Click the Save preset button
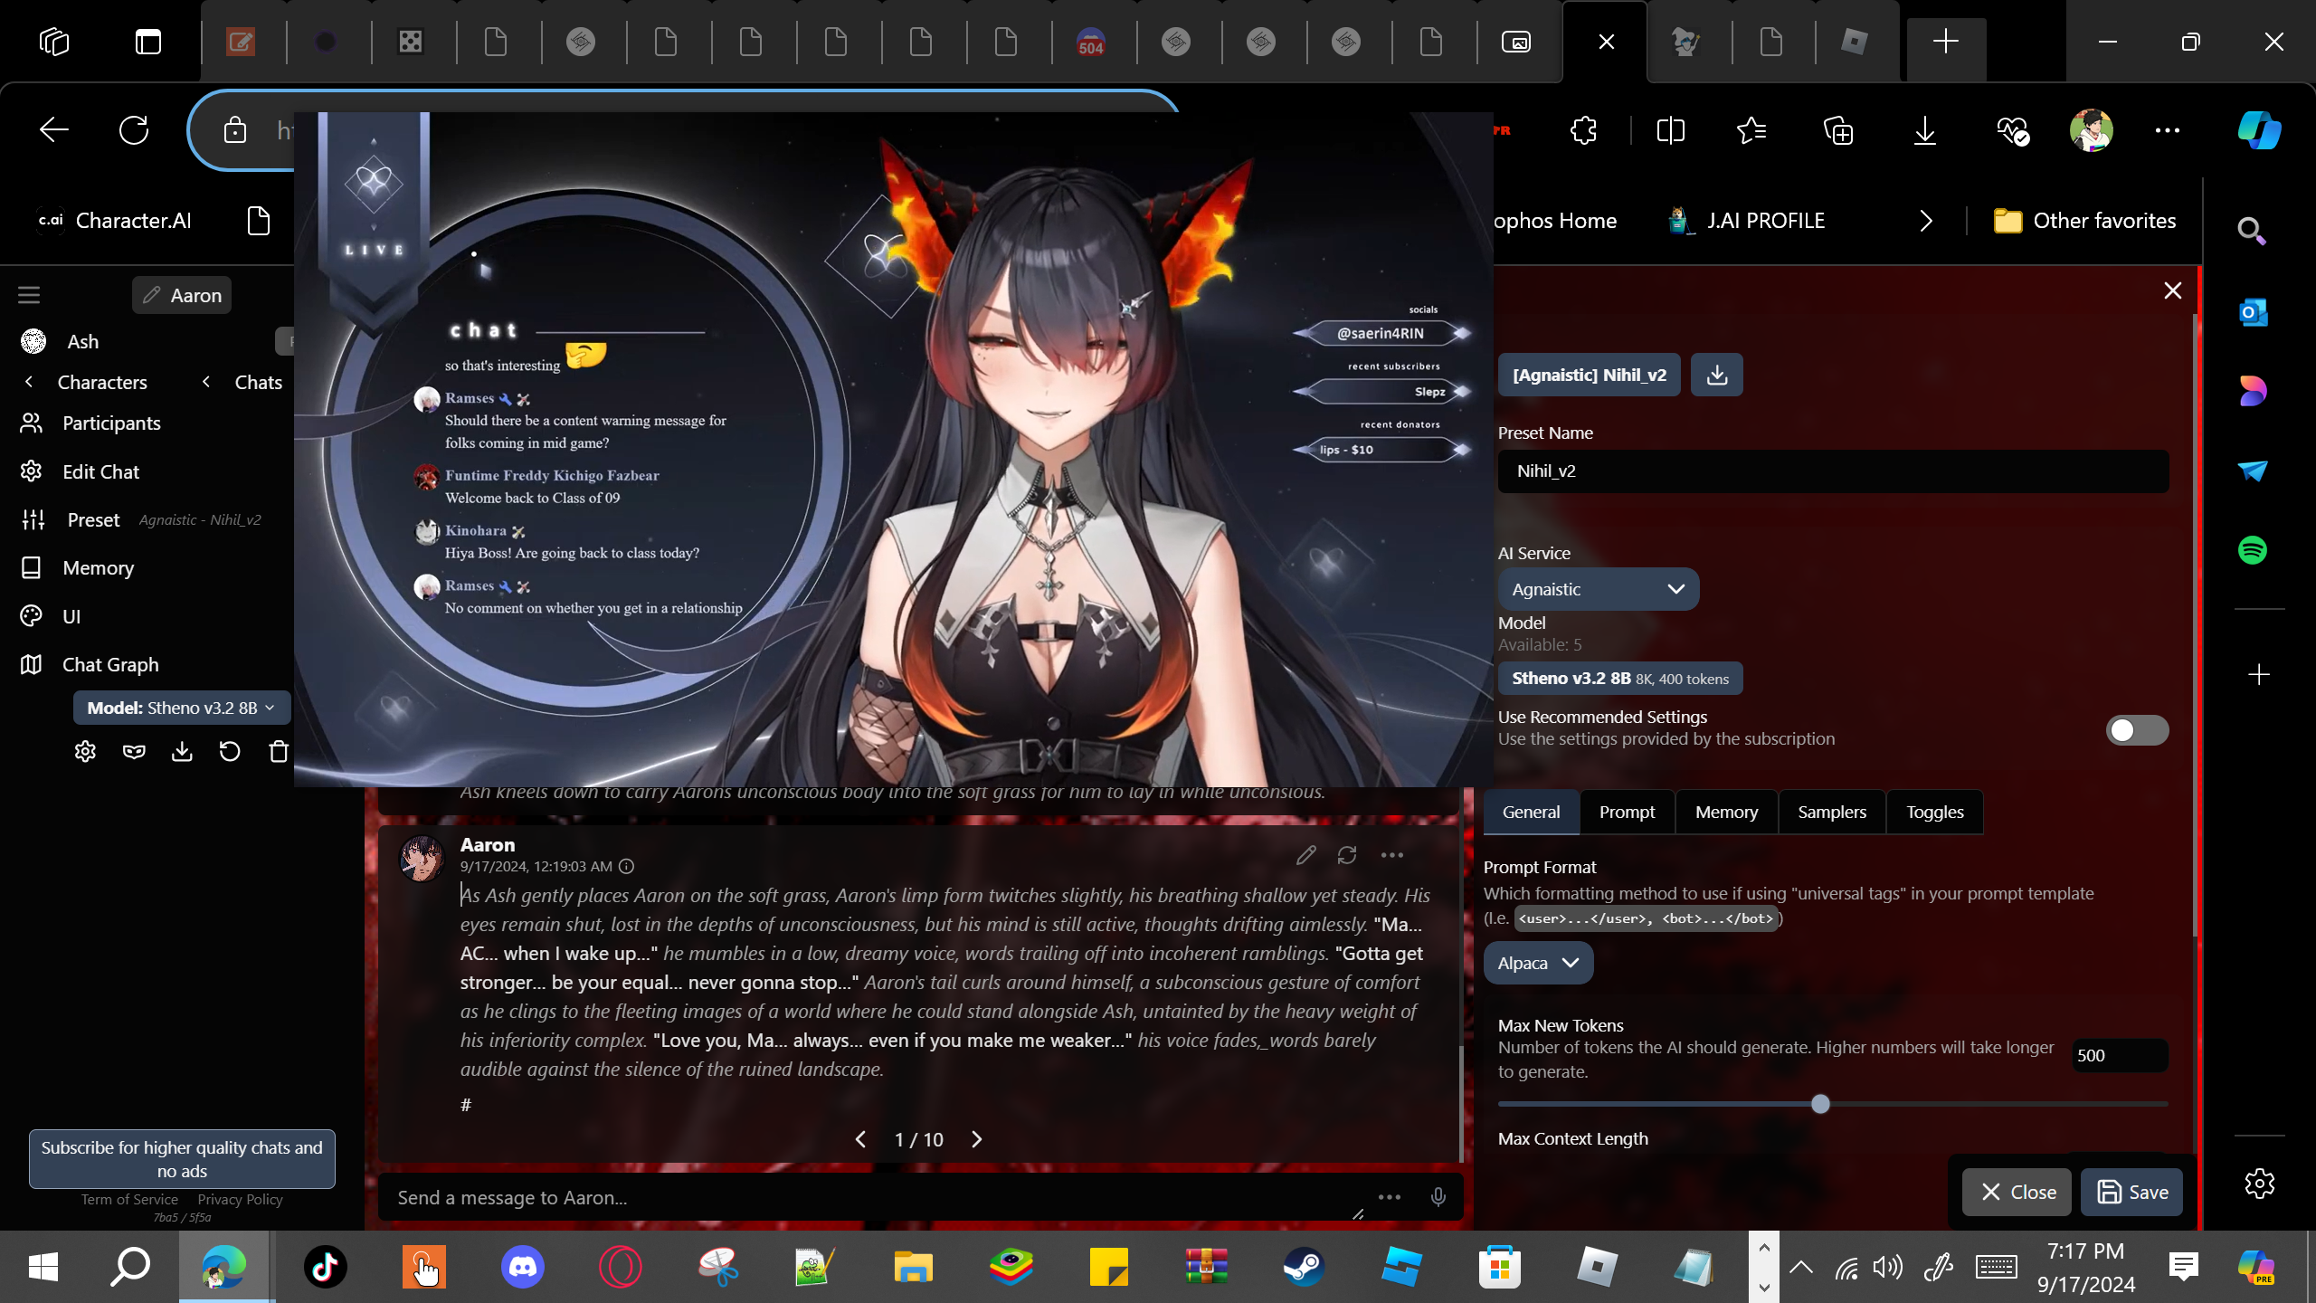The image size is (2316, 1303). [2131, 1192]
